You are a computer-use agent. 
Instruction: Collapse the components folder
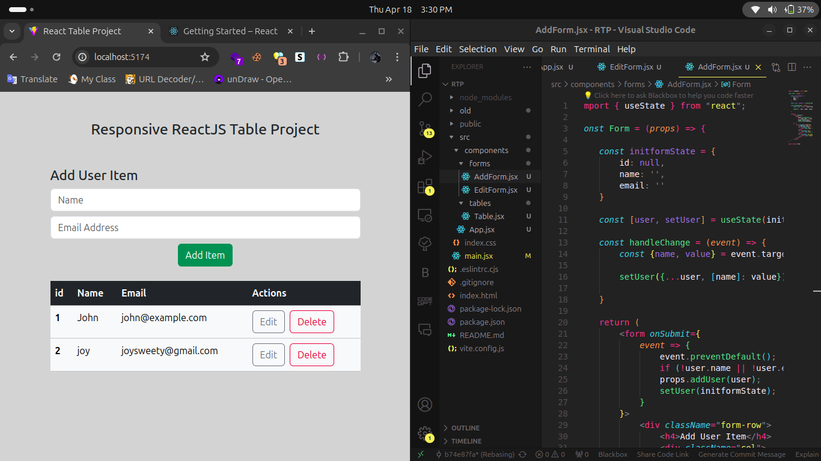[457, 150]
